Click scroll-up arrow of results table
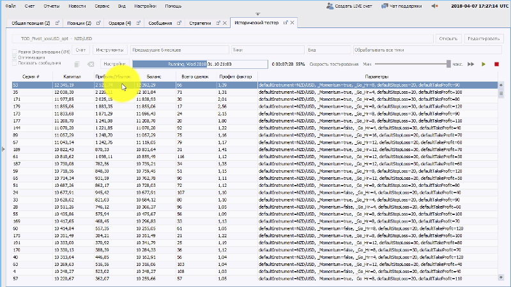This screenshot has height=287, width=511. coord(501,85)
